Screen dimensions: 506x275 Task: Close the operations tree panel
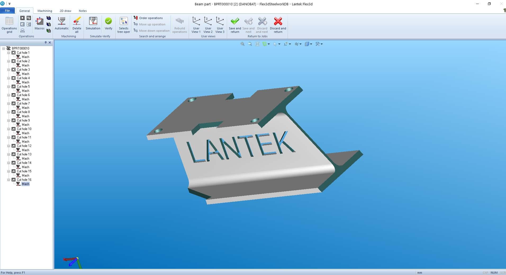tap(50, 42)
